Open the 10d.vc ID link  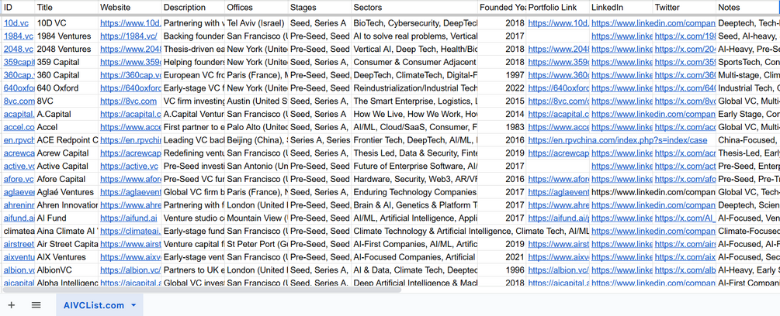(16, 23)
